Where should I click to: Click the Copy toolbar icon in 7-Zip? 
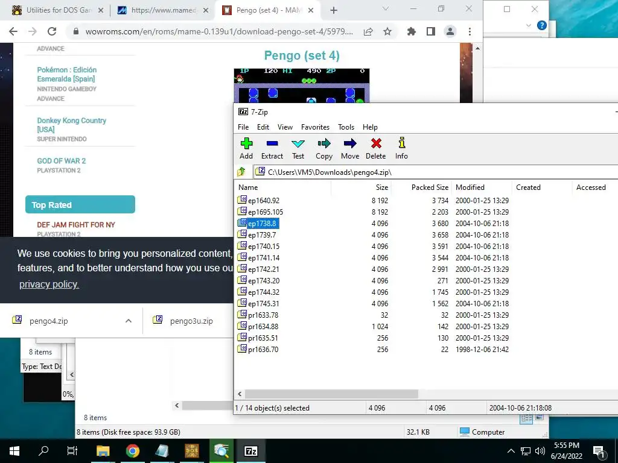pyautogui.click(x=324, y=148)
